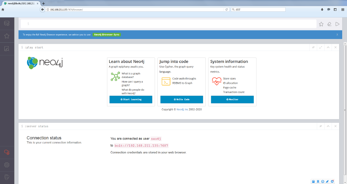
Task: Clear the editor with the eraser icon
Action: point(329,24)
